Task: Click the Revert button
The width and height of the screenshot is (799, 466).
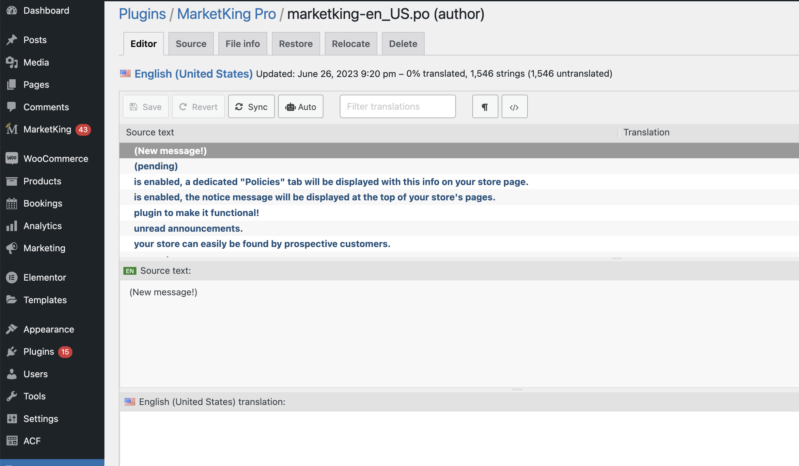Action: tap(198, 107)
